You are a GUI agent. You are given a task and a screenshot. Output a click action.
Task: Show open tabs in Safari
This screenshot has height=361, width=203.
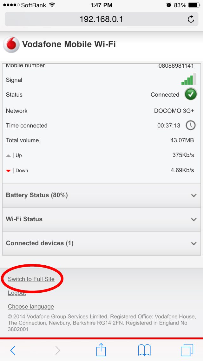click(x=187, y=350)
